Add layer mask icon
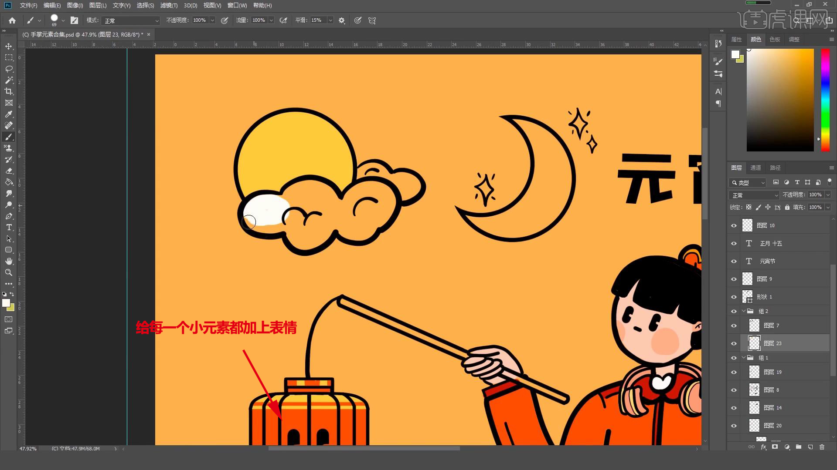This screenshot has height=470, width=837. tap(775, 447)
